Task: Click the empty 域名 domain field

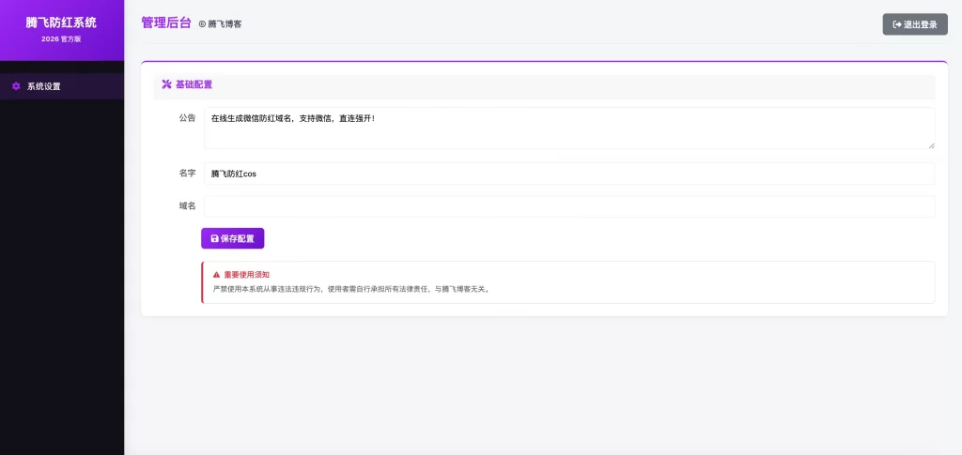Action: pos(569,206)
